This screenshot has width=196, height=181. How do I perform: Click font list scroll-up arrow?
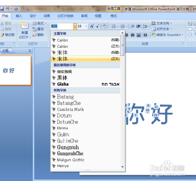point(122,33)
